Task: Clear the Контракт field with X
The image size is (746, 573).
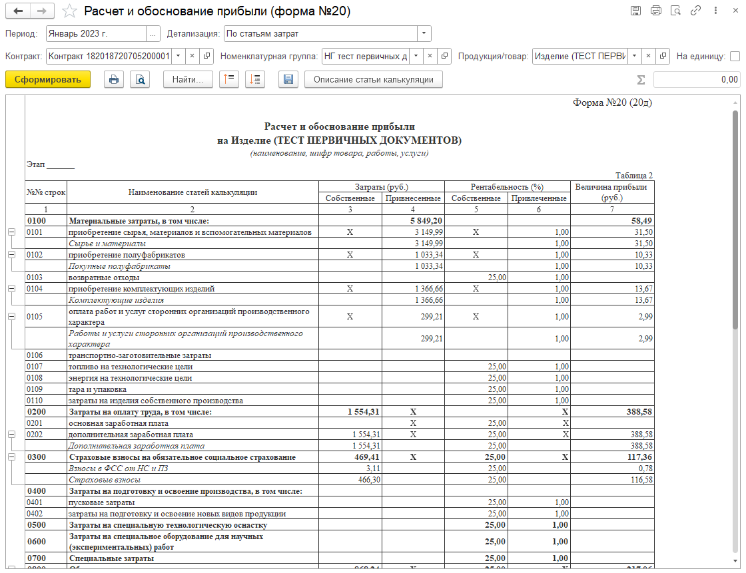Action: (192, 56)
